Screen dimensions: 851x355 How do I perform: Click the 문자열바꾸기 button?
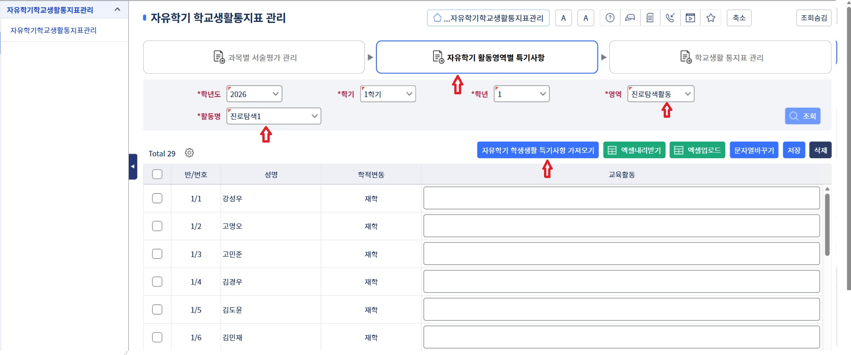754,150
